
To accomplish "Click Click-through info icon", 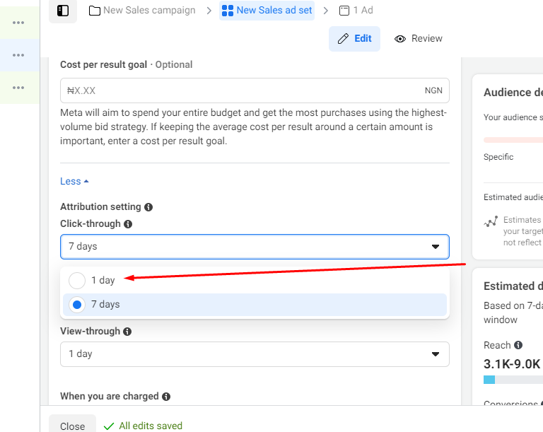I will point(128,224).
